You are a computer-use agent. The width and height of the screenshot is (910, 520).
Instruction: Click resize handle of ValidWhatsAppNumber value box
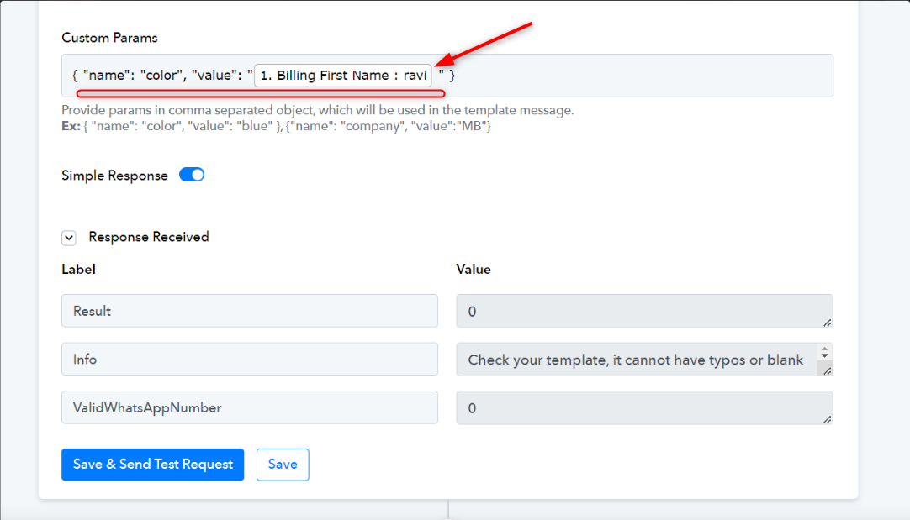828,420
